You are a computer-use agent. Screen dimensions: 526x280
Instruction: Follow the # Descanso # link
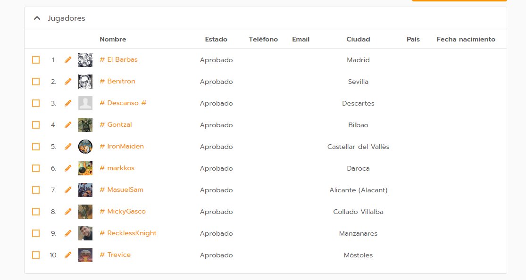coord(123,103)
